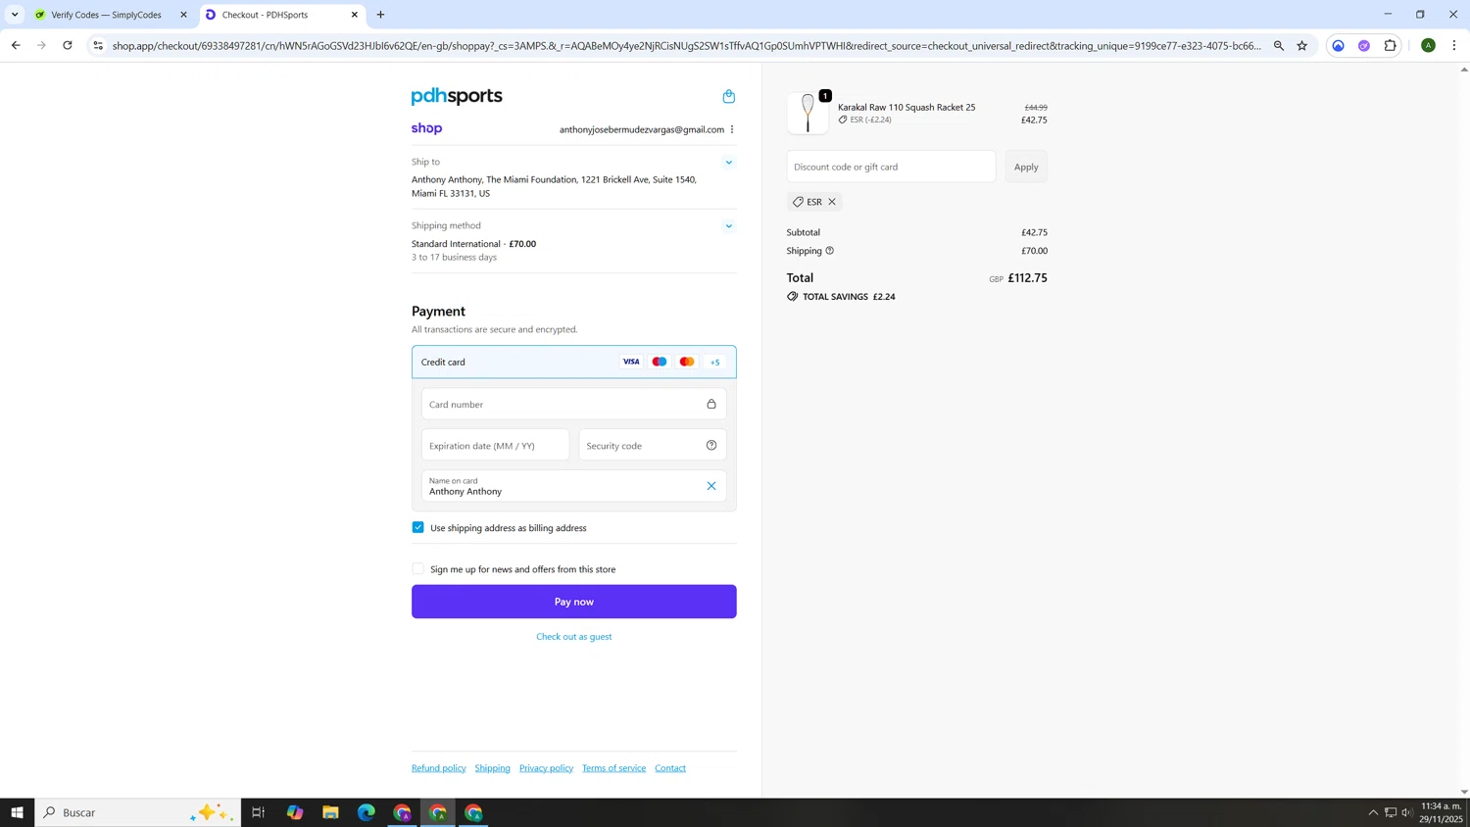Show the security code help tooltip
Viewport: 1470px width, 827px height.
(711, 445)
